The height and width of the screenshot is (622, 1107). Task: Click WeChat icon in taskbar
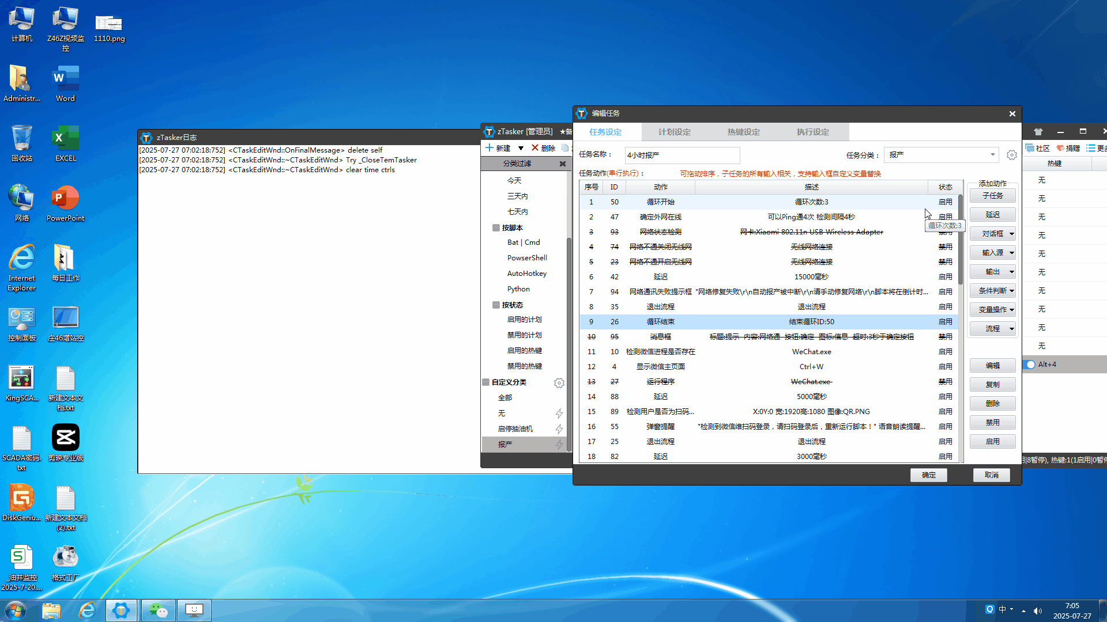[x=158, y=610]
